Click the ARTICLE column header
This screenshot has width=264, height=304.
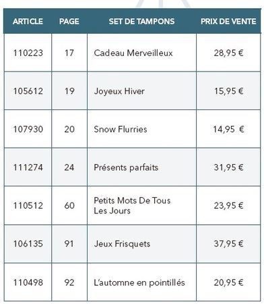pos(28,22)
